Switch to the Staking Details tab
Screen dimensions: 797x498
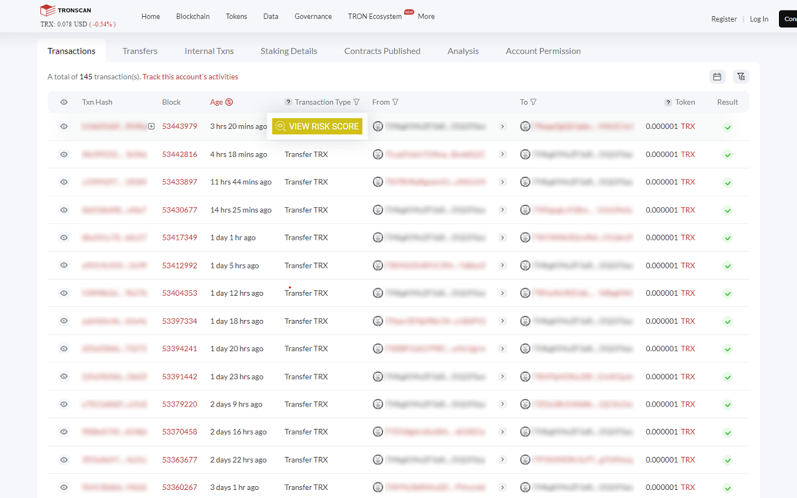click(x=289, y=51)
